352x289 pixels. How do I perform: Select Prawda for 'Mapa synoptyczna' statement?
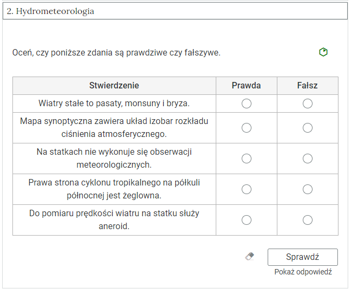pyautogui.click(x=246, y=128)
